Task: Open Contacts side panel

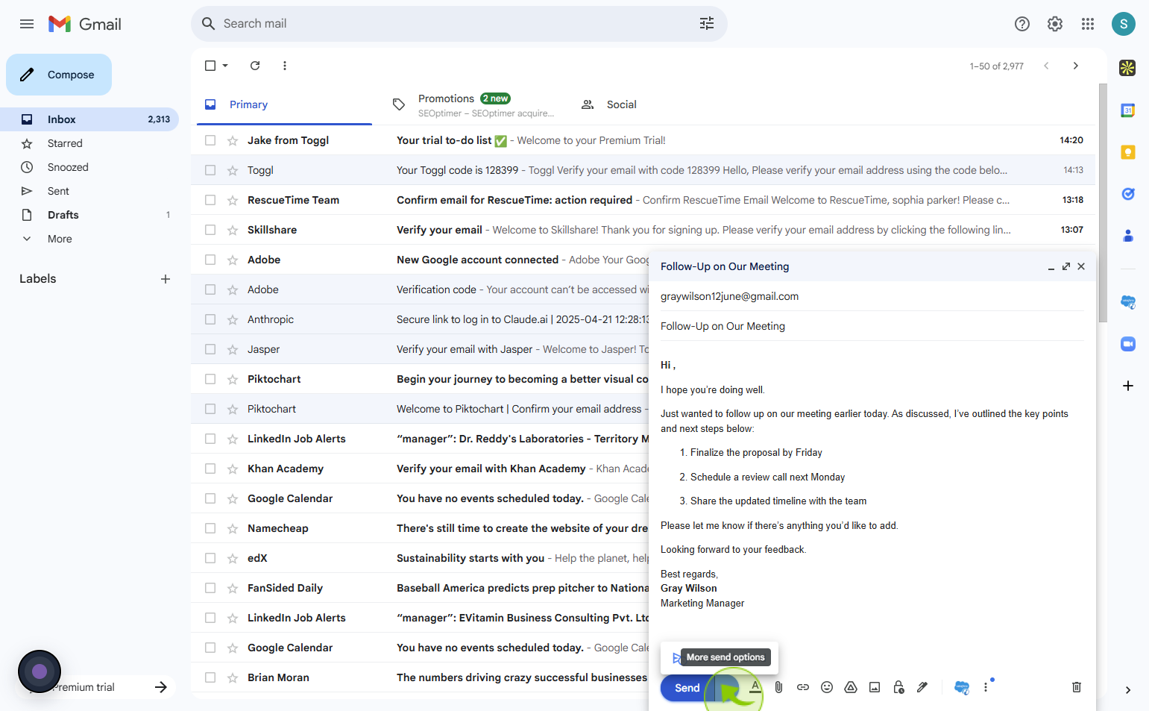Action: (1128, 236)
